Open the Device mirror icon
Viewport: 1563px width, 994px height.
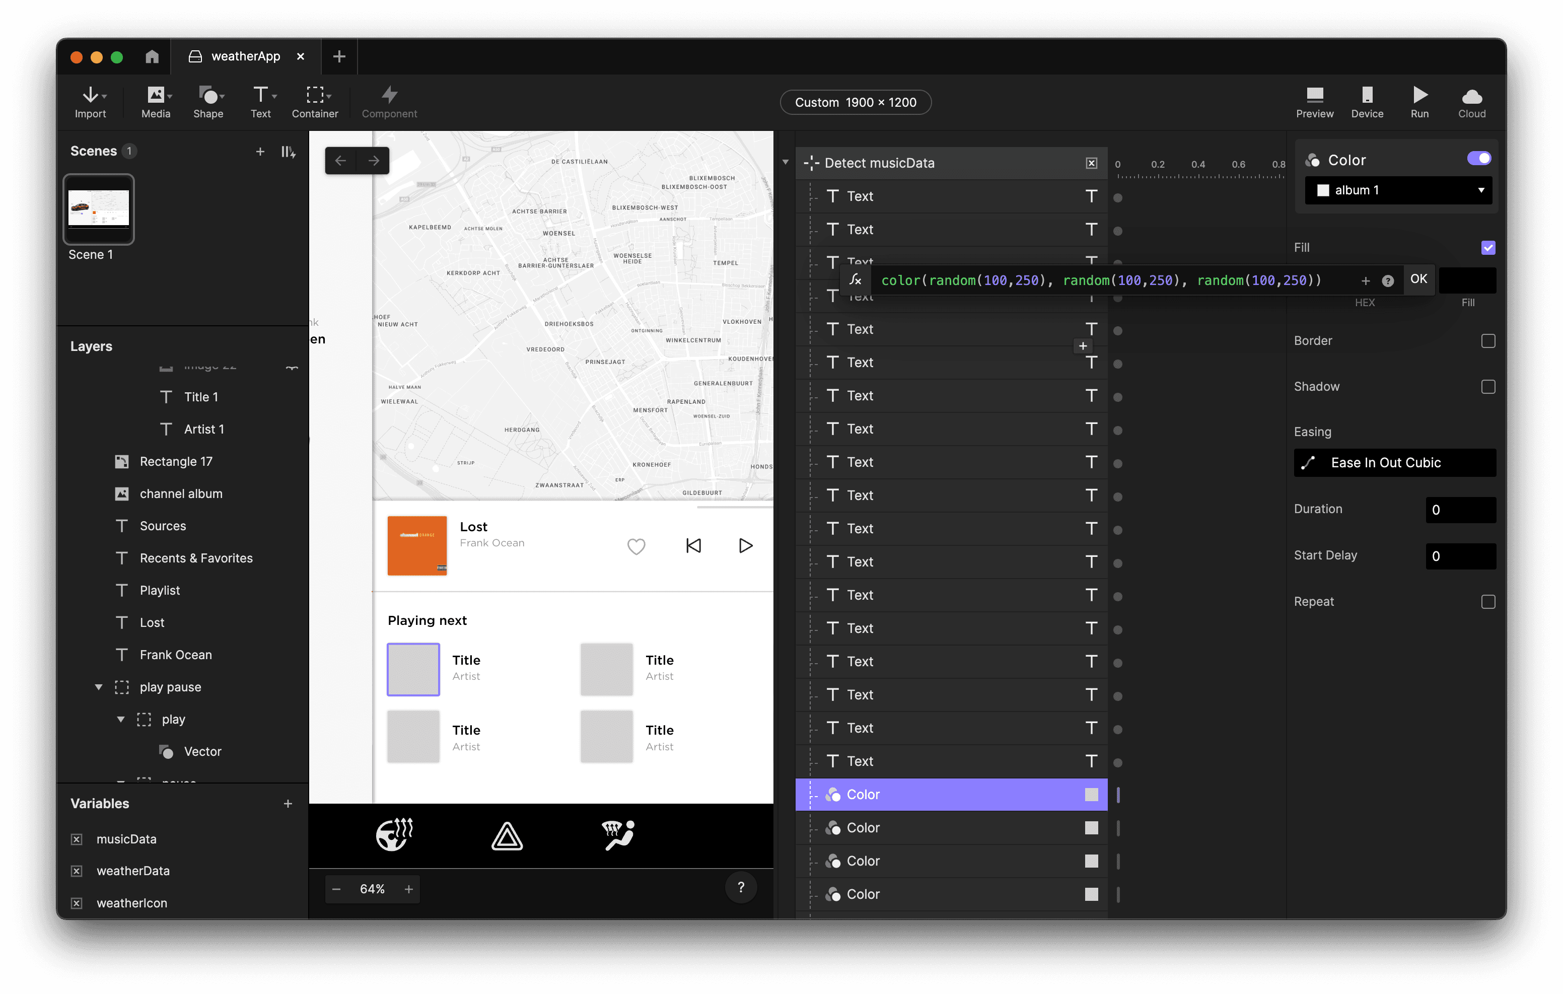coord(1367,102)
